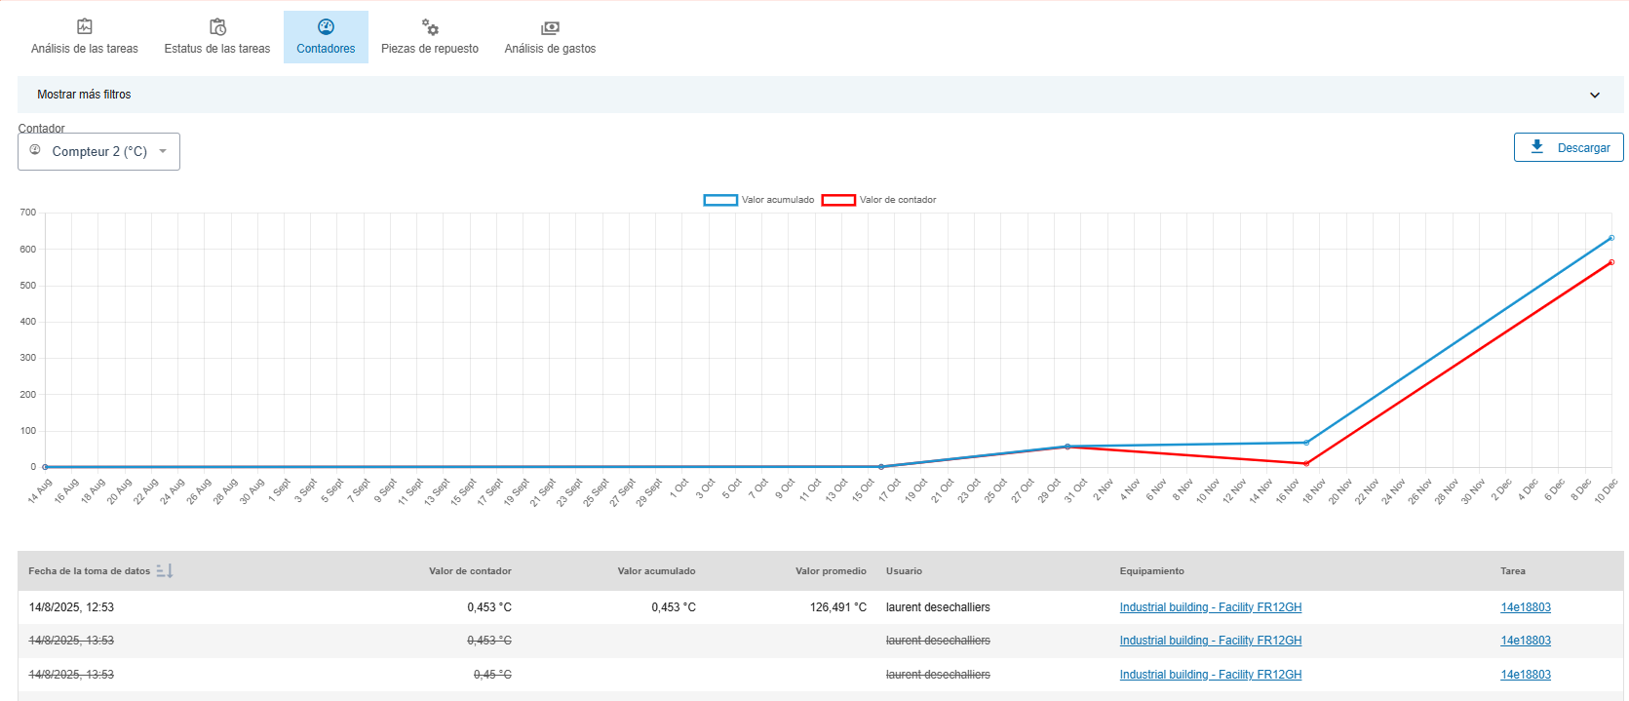Click the blue Valor acumulado color box
This screenshot has width=1629, height=701.
point(720,200)
